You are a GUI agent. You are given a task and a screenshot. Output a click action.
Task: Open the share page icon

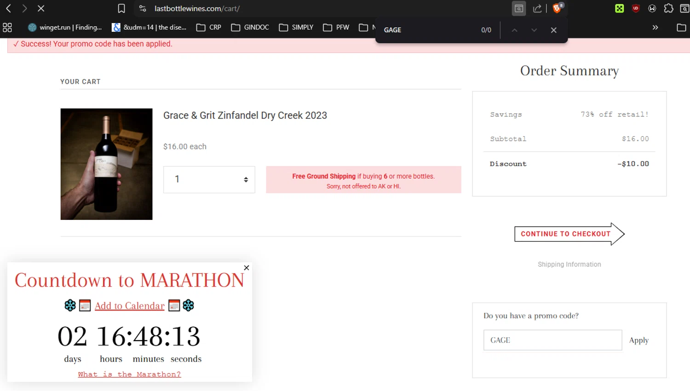537,8
